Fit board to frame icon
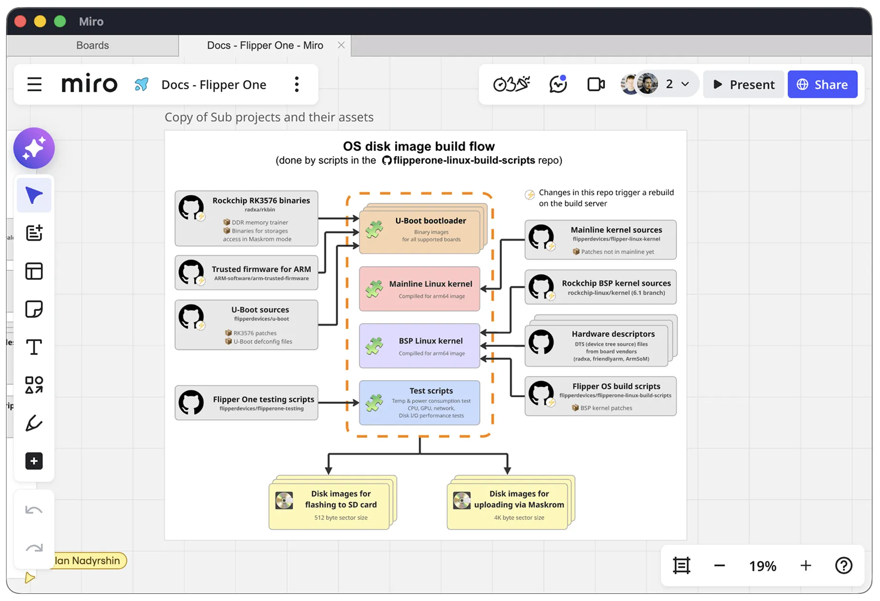The width and height of the screenshot is (880, 601). (x=681, y=565)
